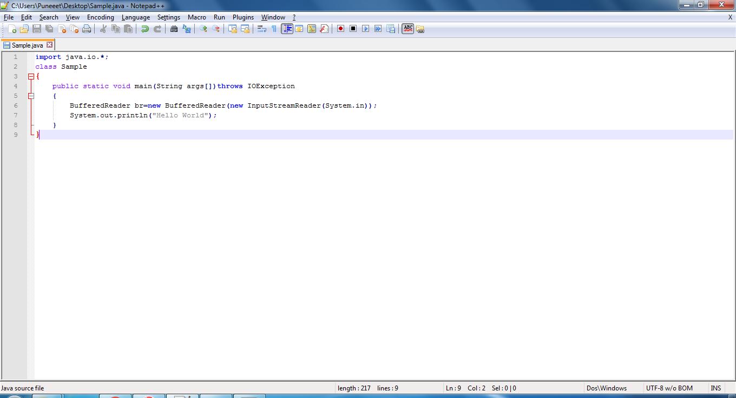Click the "Hello World" string in code
This screenshot has height=398, width=736.
click(x=181, y=115)
